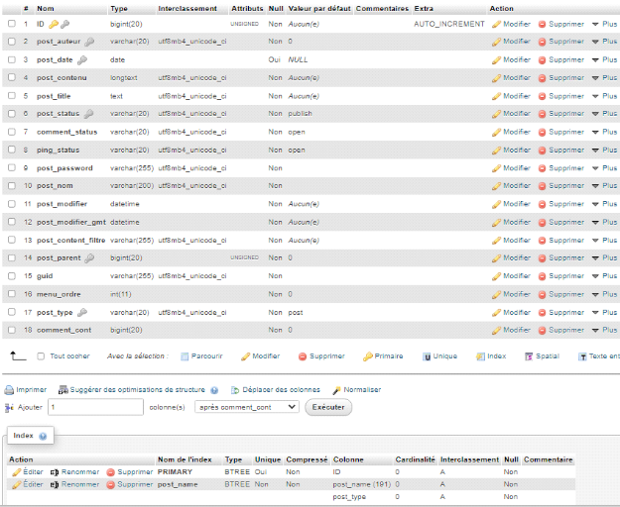Click the 'publish' default value for post_status
The width and height of the screenshot is (620, 507).
[301, 114]
